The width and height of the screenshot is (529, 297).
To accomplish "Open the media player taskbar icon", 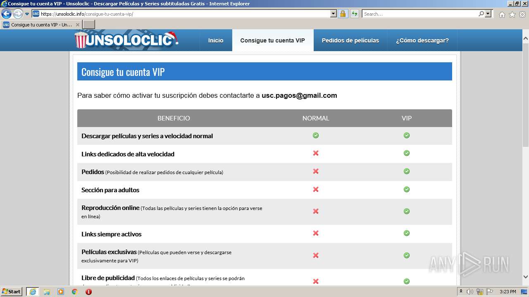I will pos(61,292).
